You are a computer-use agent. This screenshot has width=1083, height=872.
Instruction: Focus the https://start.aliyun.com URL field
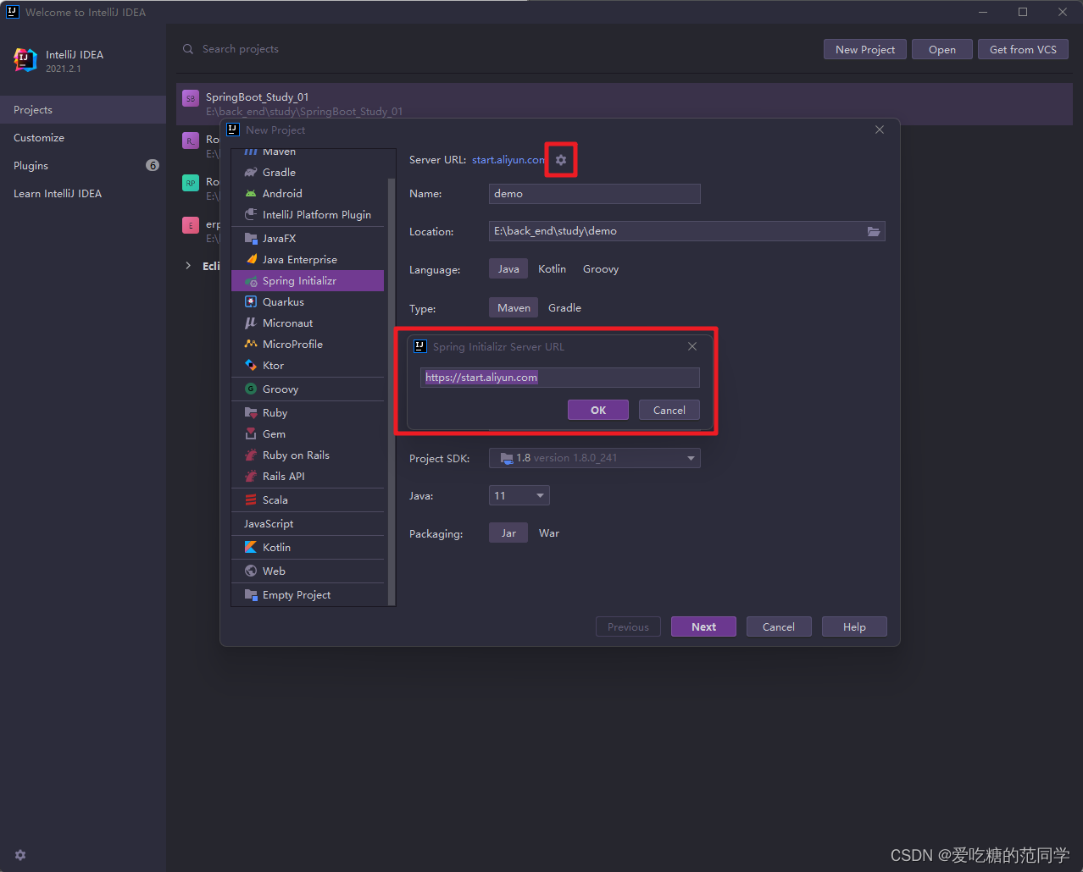pos(560,378)
